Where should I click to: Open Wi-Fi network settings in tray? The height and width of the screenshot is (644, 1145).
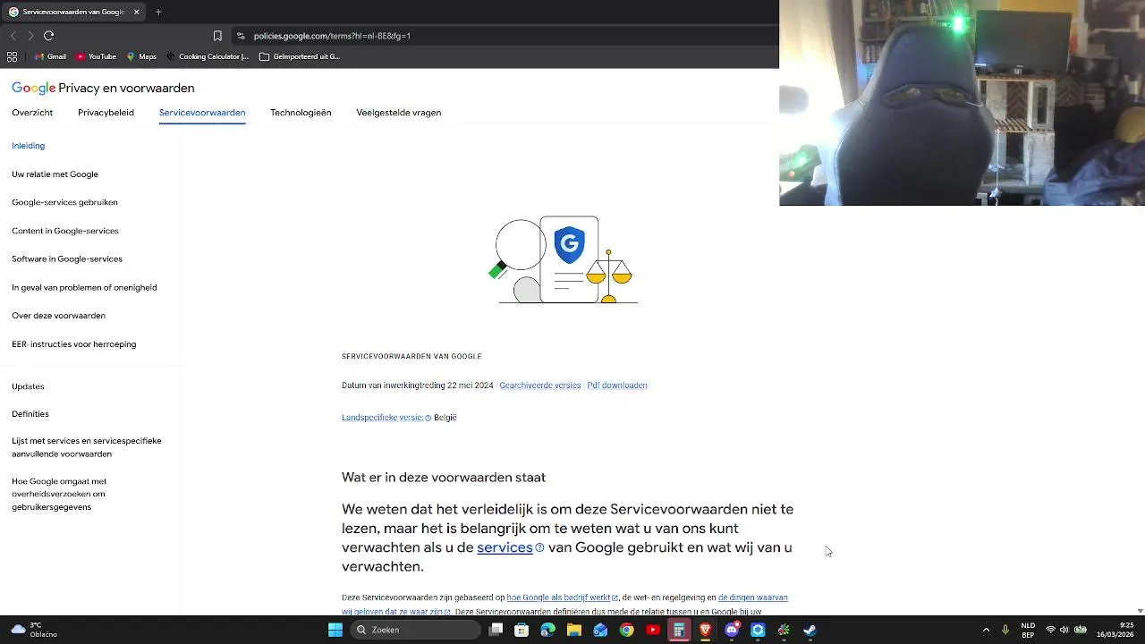tap(1051, 630)
